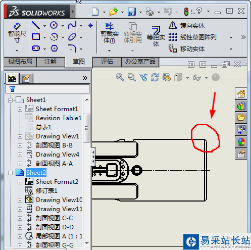
Task: Open the File Explorer task pane folder icon
Action: click(241, 118)
